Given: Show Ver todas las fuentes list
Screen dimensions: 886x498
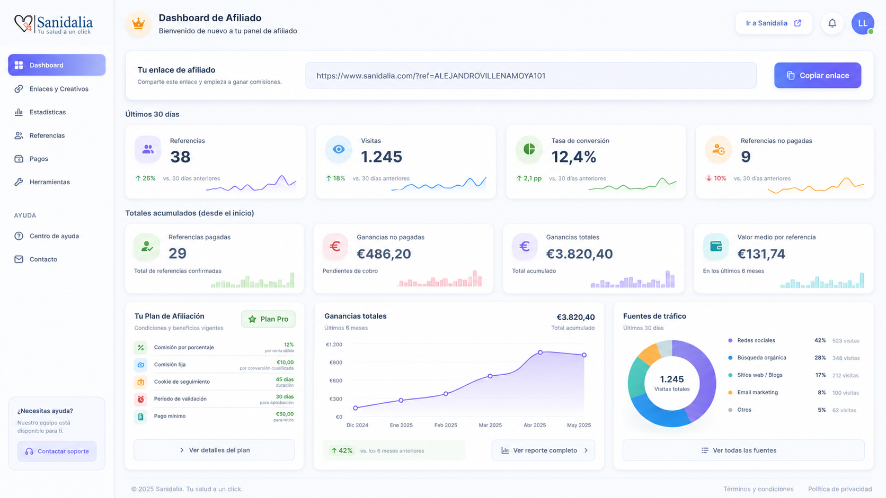Looking at the screenshot, I should tap(743, 450).
